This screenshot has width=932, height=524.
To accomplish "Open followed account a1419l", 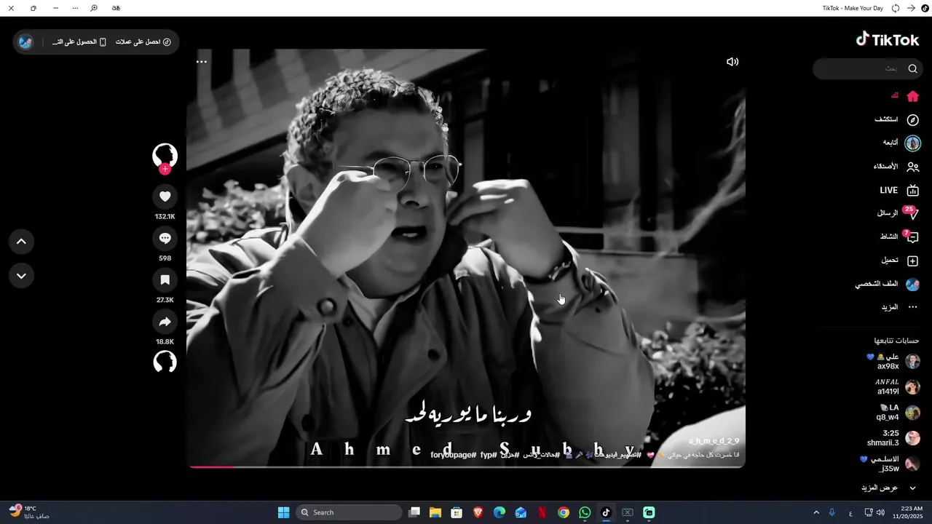I will pos(897,386).
